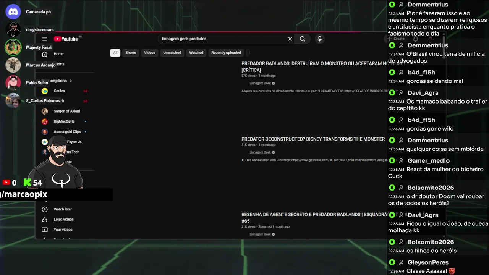This screenshot has height=275, width=489.
Task: Click the 'os filhos do heróis' message
Action: [x=431, y=251]
